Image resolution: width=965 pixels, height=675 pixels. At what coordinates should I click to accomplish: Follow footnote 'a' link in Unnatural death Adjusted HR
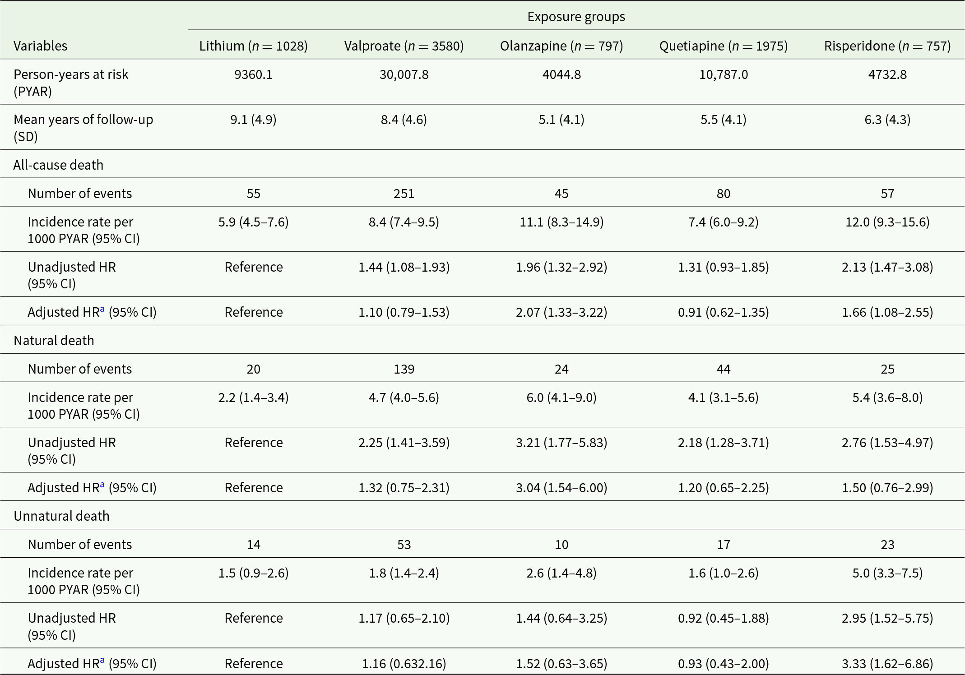click(x=102, y=661)
